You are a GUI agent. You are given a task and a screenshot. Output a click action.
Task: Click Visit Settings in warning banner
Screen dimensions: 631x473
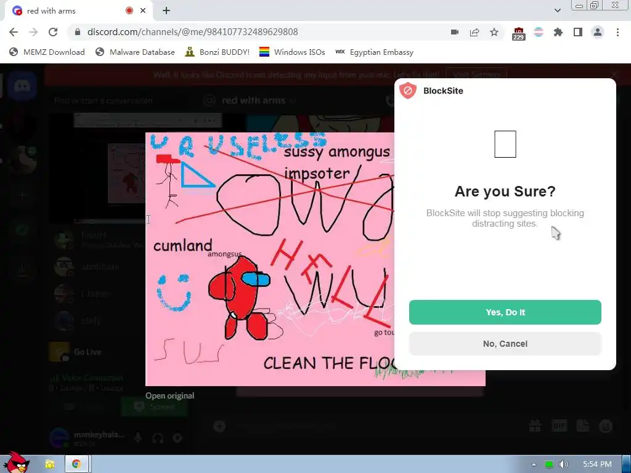476,75
